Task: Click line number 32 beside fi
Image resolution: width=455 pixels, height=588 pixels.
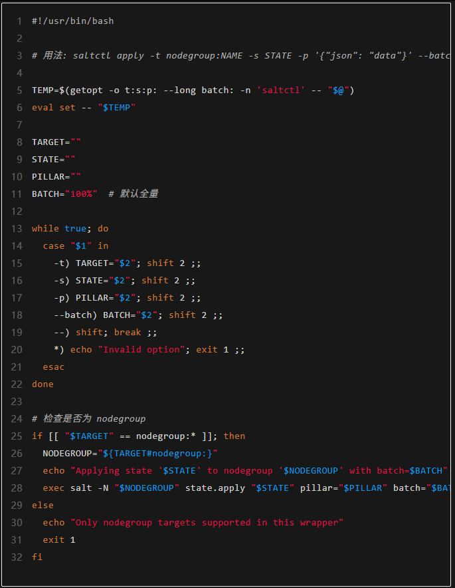Action: [x=17, y=557]
